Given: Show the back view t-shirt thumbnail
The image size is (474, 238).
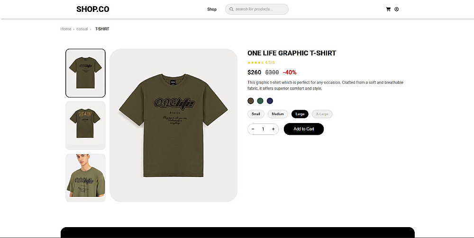Looking at the screenshot, I should 85,125.
